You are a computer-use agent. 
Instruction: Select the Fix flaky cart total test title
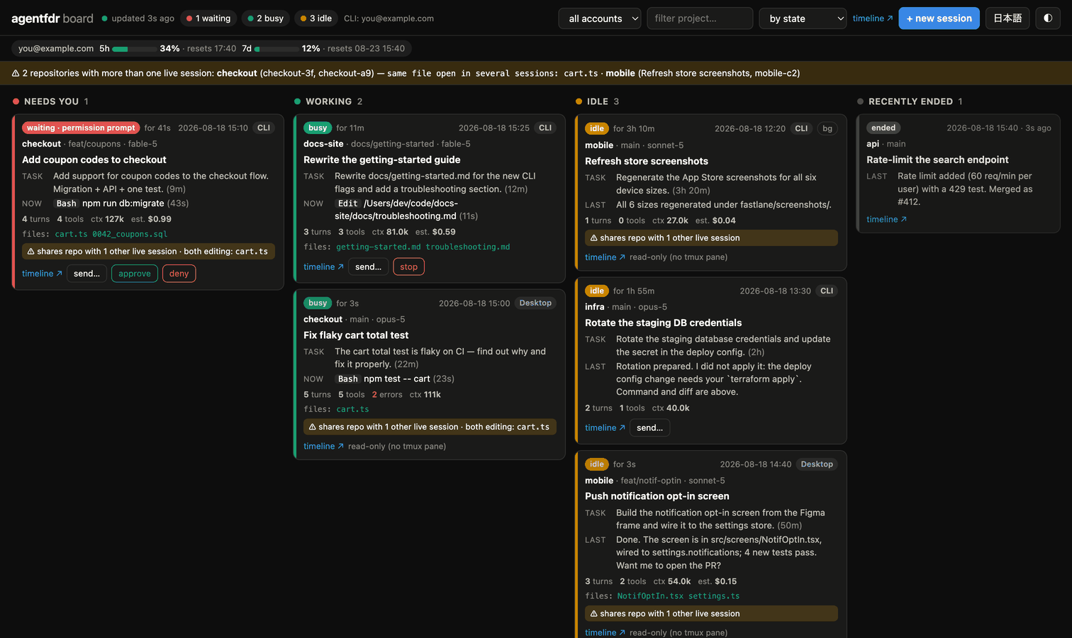click(x=356, y=335)
